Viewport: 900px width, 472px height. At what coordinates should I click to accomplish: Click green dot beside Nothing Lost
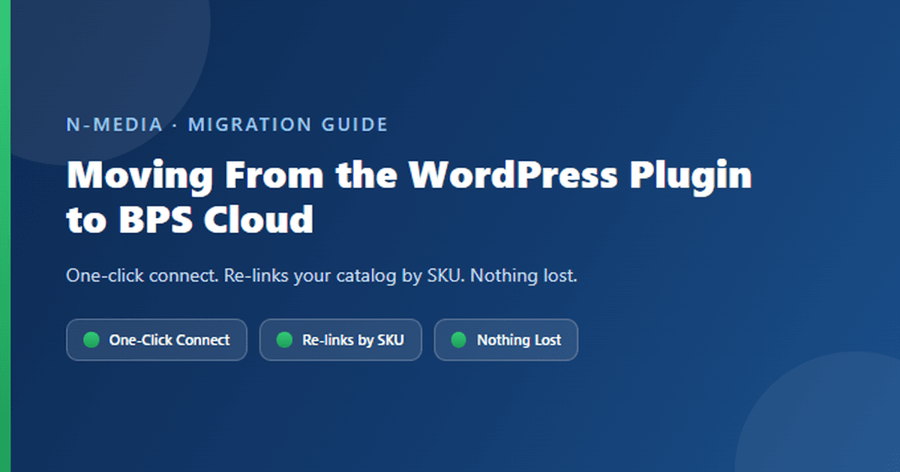[459, 340]
